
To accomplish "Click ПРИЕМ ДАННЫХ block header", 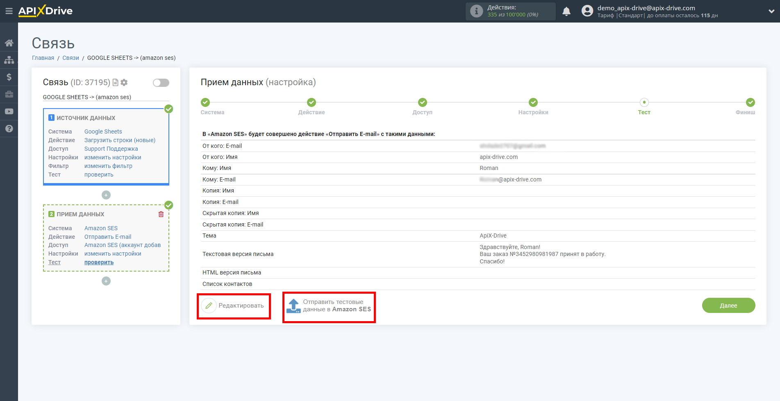I will point(80,214).
